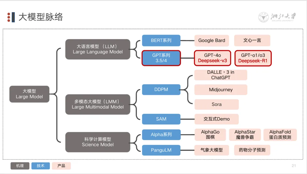Click the blue 技术 legend swatch
The height and width of the screenshot is (174, 307).
(41, 166)
